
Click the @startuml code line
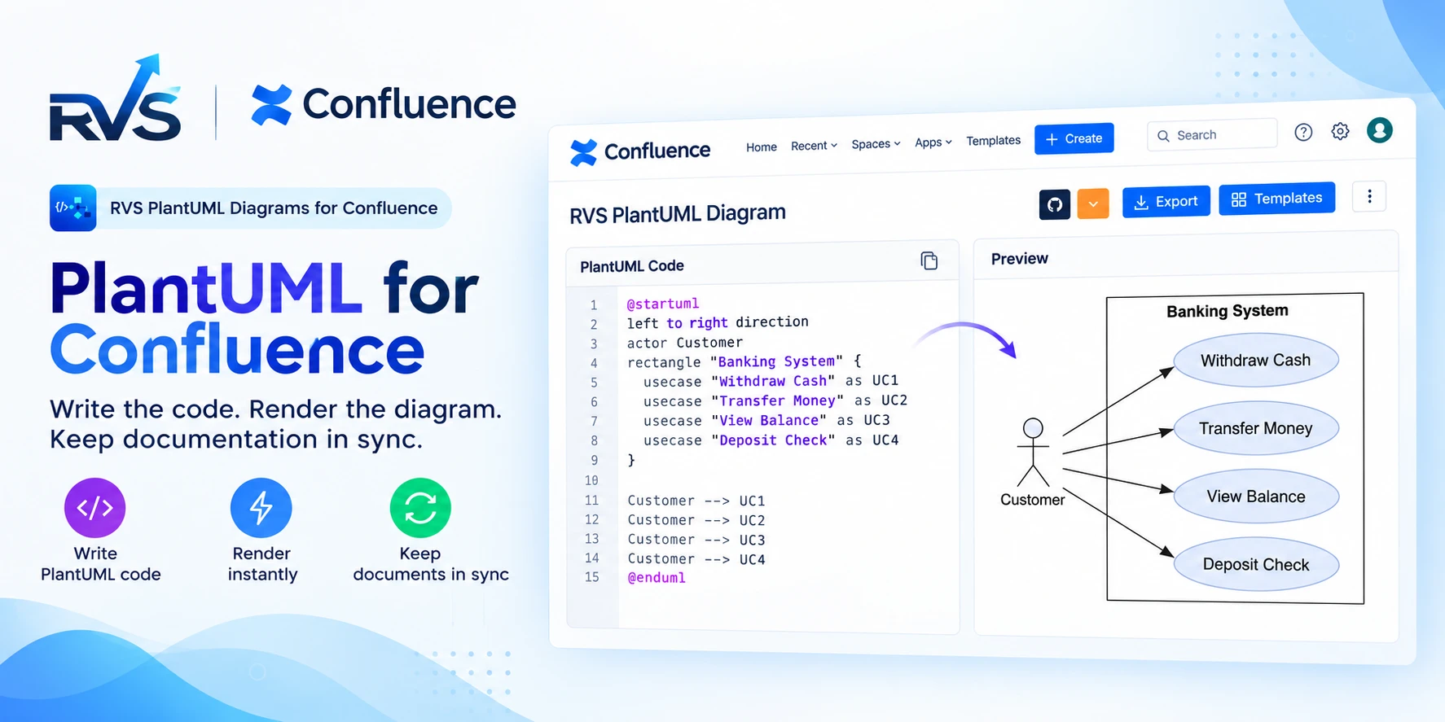pyautogui.click(x=663, y=304)
